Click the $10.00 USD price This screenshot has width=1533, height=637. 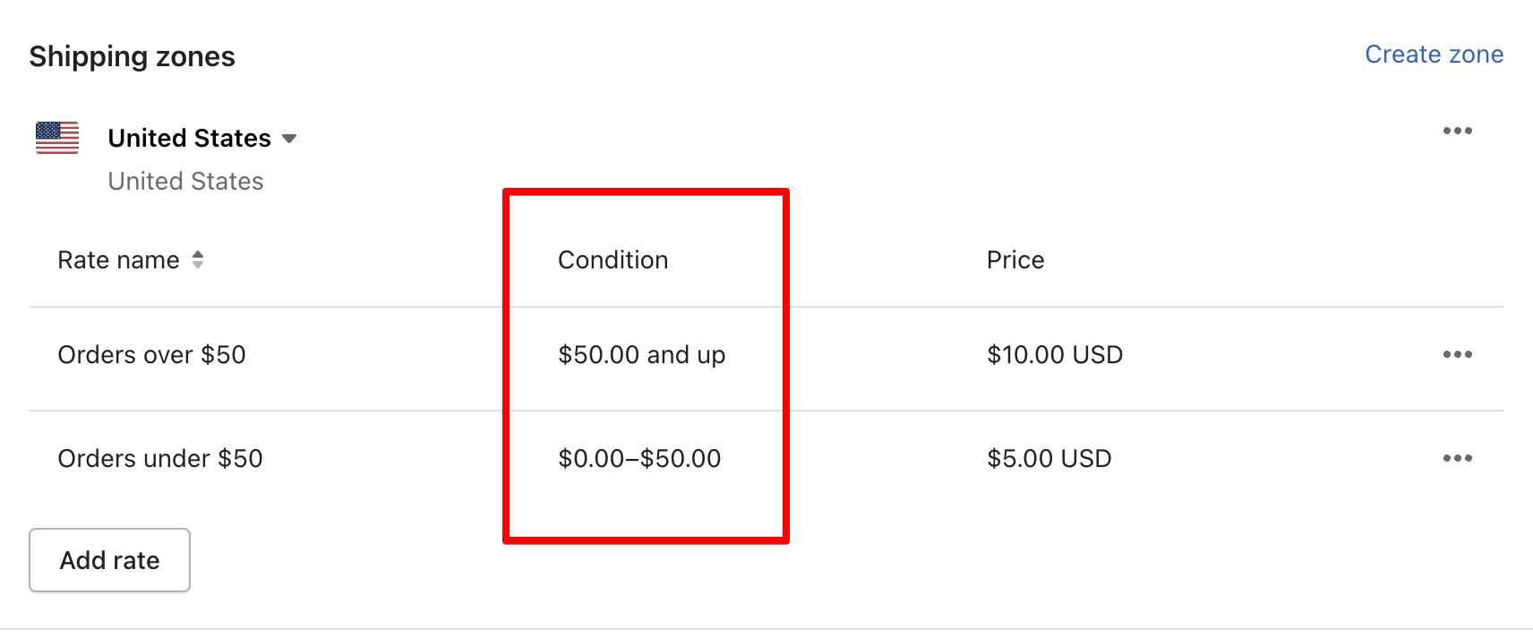[x=1055, y=355]
